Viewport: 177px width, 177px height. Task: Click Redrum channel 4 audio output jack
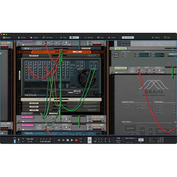[40, 65]
